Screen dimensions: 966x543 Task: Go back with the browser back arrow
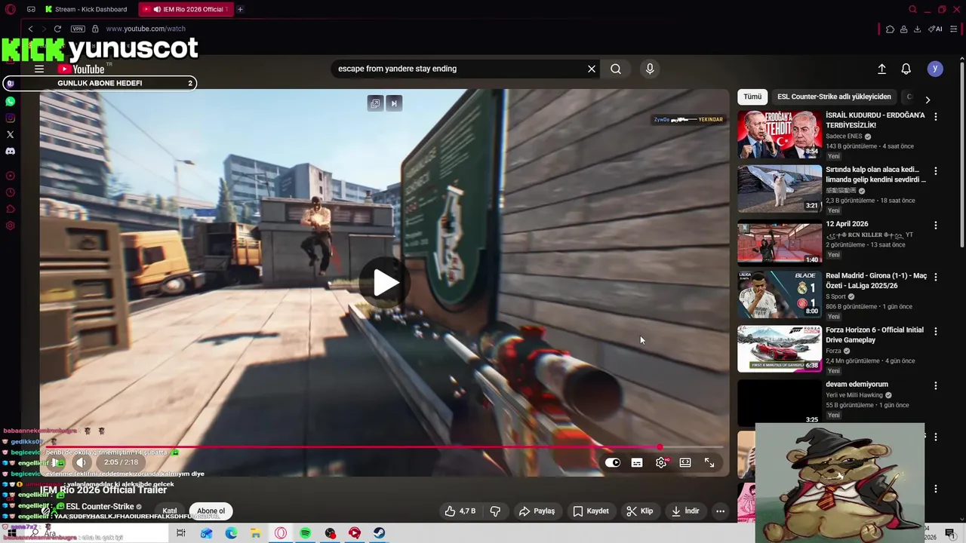pos(30,29)
